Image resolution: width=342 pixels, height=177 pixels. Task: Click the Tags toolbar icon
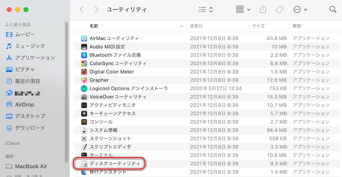pos(279,10)
